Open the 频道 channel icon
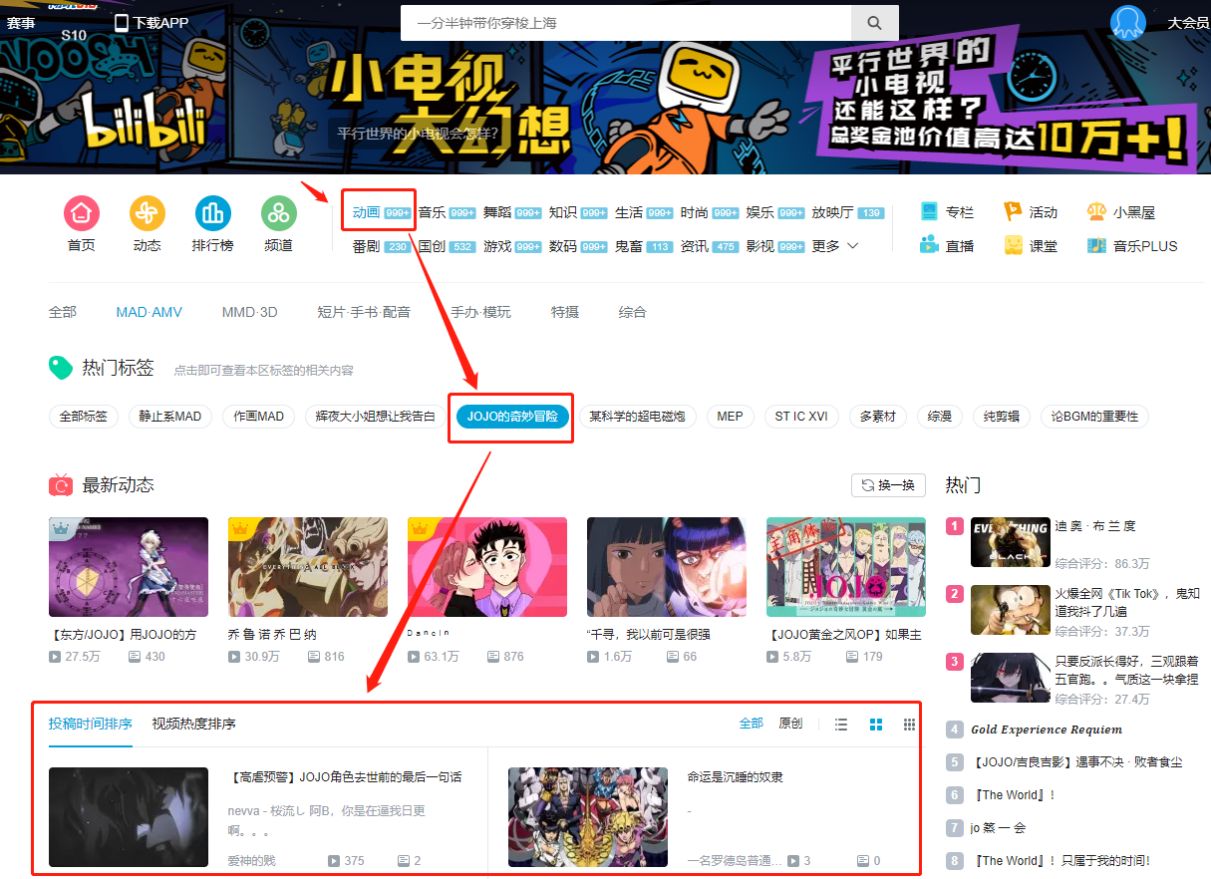 pos(279,213)
